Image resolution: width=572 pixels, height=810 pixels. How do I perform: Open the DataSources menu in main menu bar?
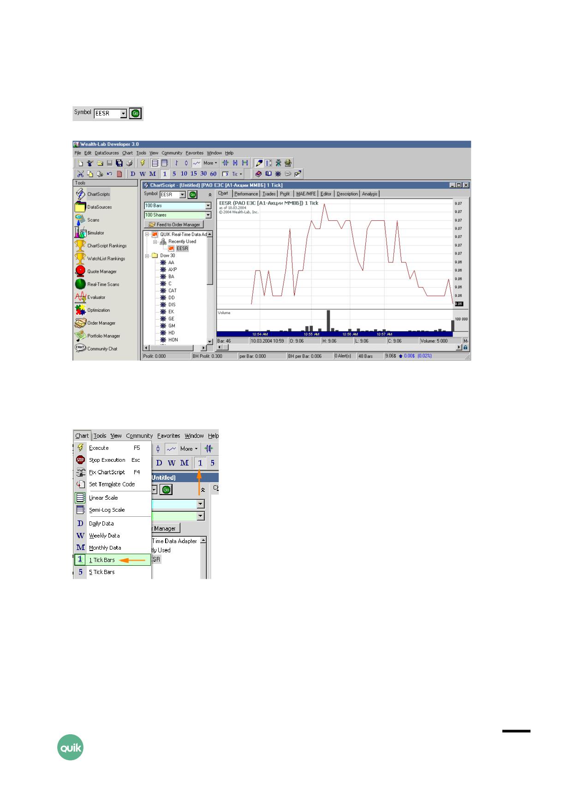coord(107,153)
